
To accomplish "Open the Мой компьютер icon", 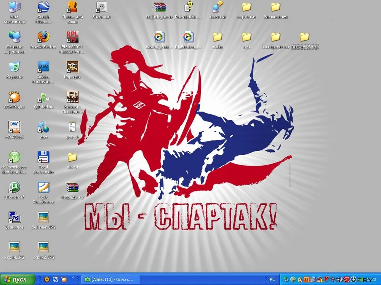I will pos(14,7).
